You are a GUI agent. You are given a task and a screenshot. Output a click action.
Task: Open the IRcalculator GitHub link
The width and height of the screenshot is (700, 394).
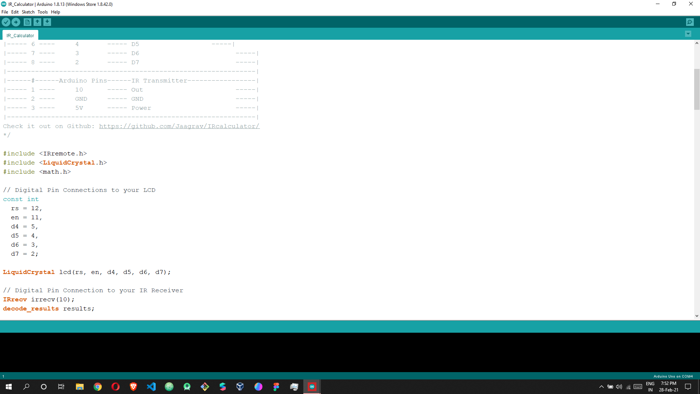click(179, 126)
